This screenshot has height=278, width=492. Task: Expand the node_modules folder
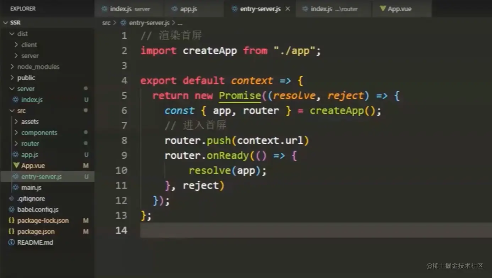coord(12,67)
